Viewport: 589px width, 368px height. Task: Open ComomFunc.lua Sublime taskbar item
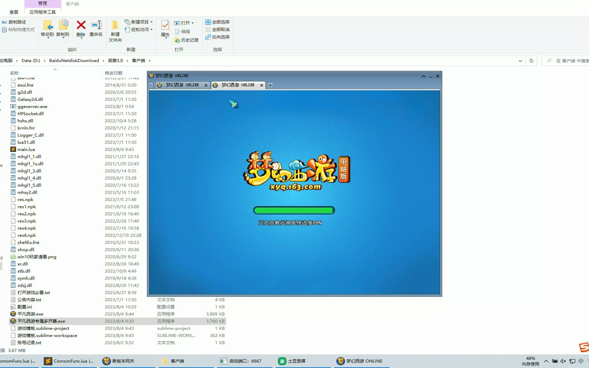[x=69, y=361]
